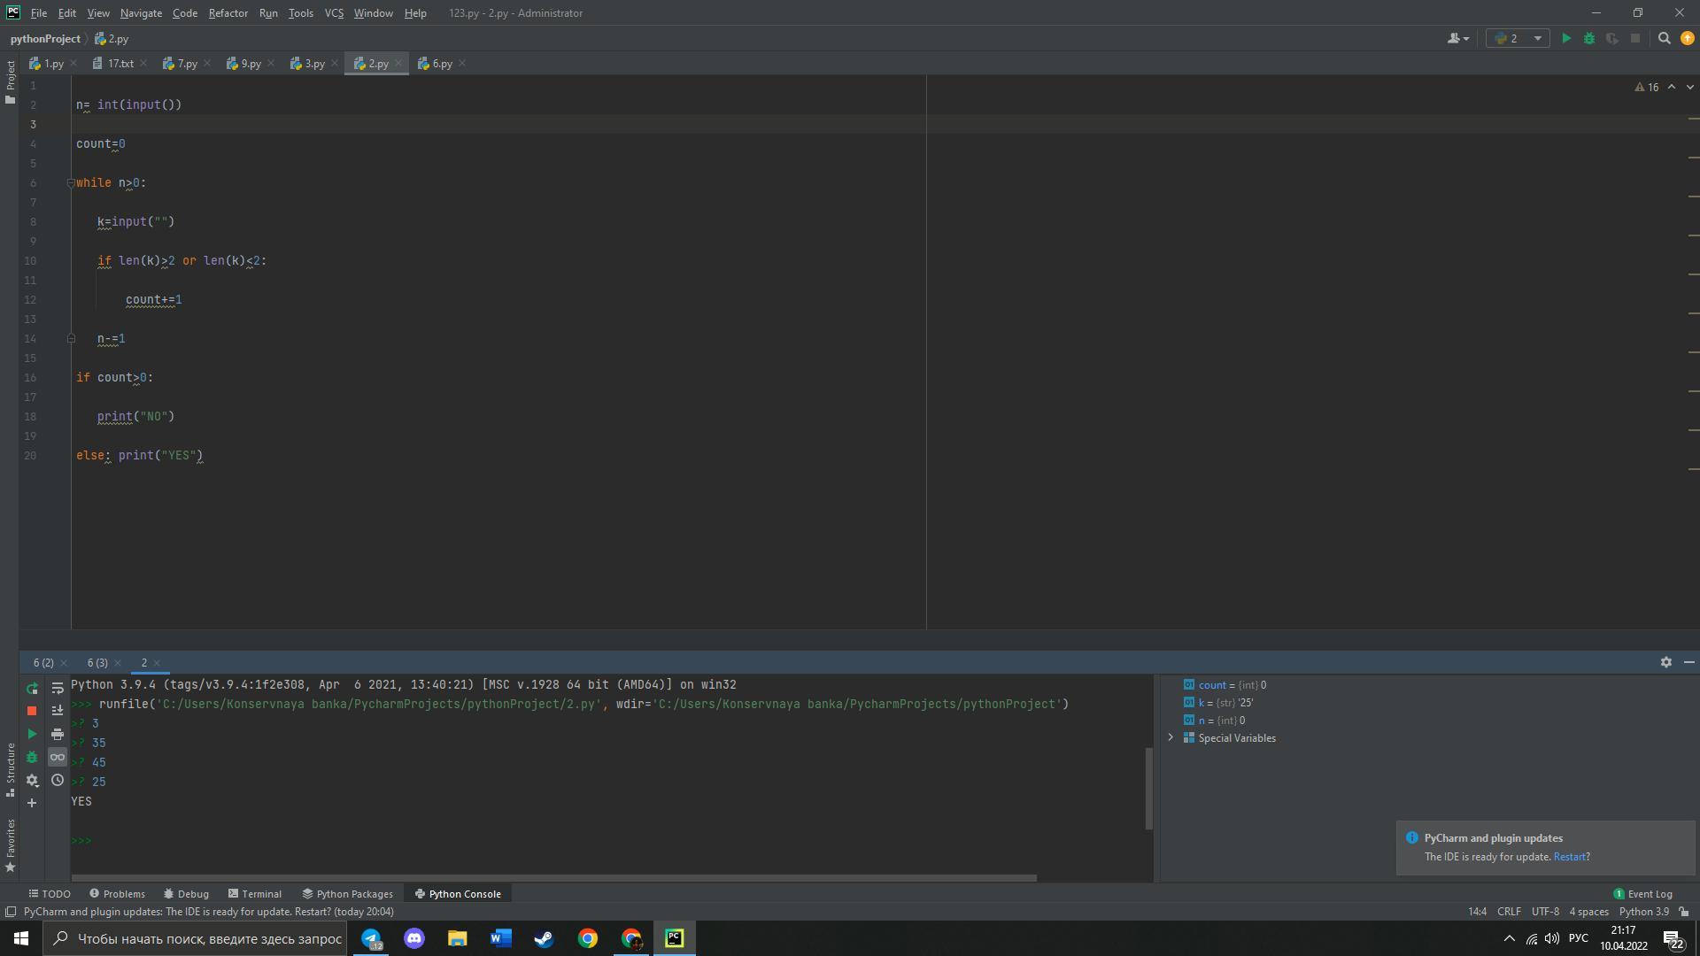Expand Special Variables tree node
Image resolution: width=1700 pixels, height=956 pixels.
coord(1171,738)
